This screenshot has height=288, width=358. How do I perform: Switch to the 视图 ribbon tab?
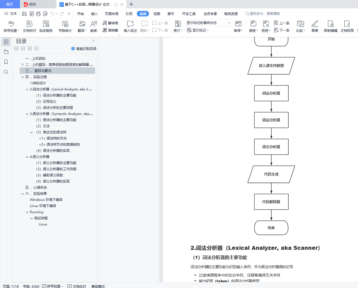tap(157, 14)
